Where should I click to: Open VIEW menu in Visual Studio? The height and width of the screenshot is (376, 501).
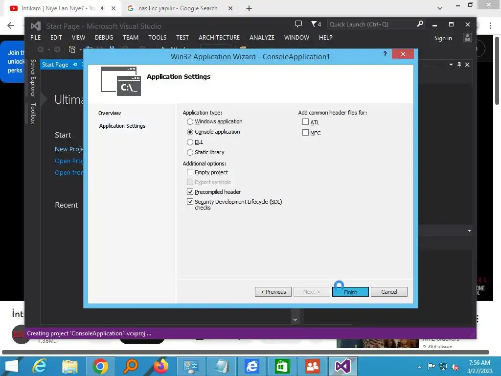coord(78,38)
